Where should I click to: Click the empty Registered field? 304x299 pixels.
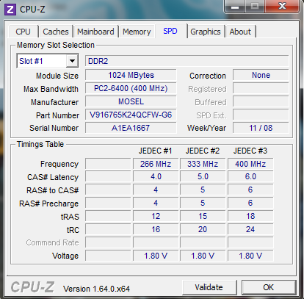pos(261,88)
